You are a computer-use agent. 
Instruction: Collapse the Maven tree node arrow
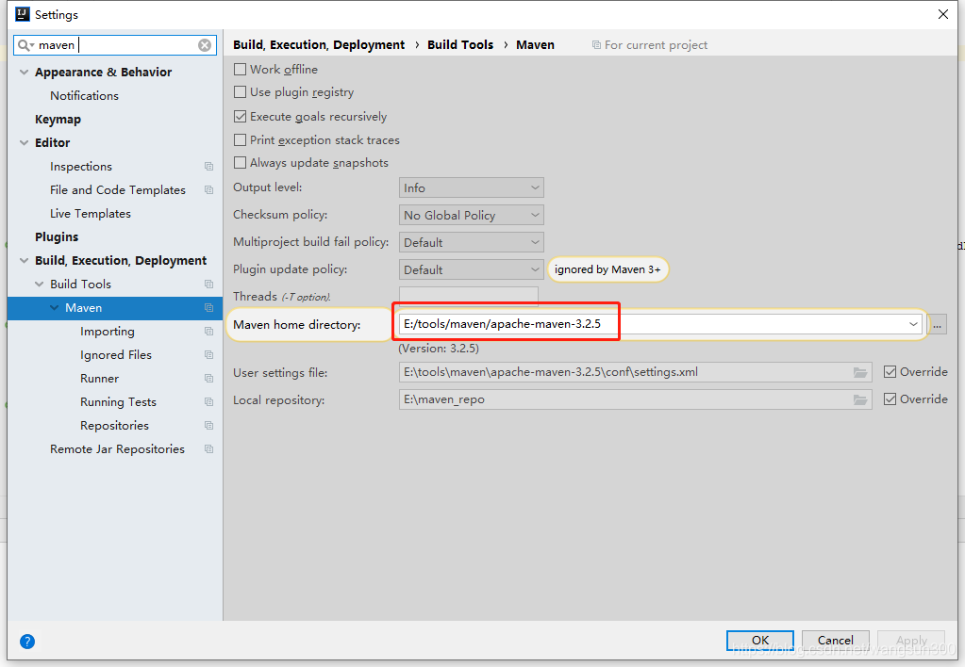55,307
